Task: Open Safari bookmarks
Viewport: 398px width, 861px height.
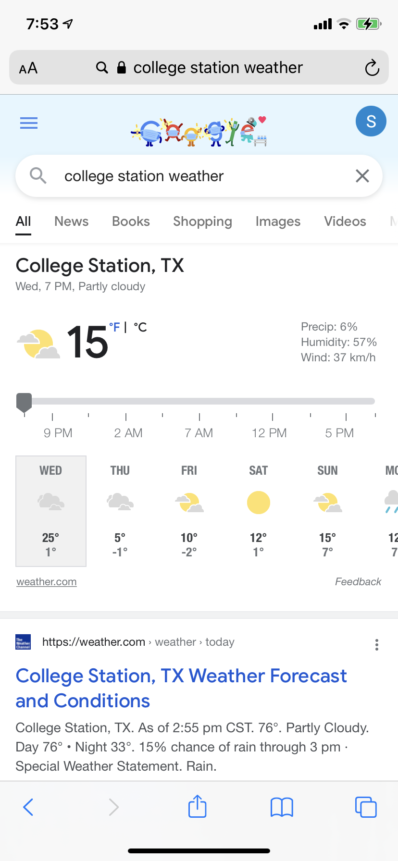Action: pyautogui.click(x=282, y=807)
